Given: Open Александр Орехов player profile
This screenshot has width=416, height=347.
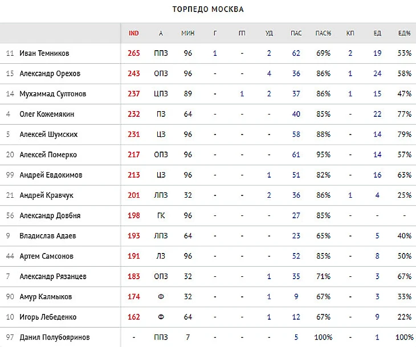Looking at the screenshot, I should pos(50,74).
